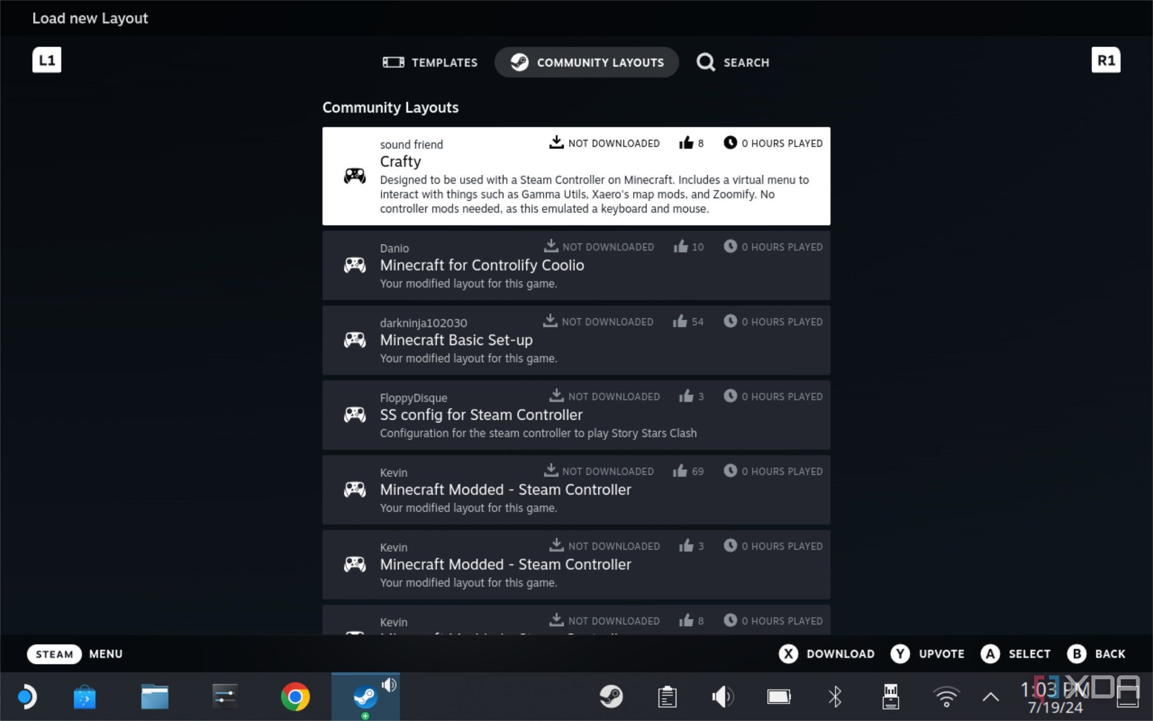Select Minecraft Basic Set-up layout
Viewport: 1153px width, 721px height.
click(x=576, y=340)
